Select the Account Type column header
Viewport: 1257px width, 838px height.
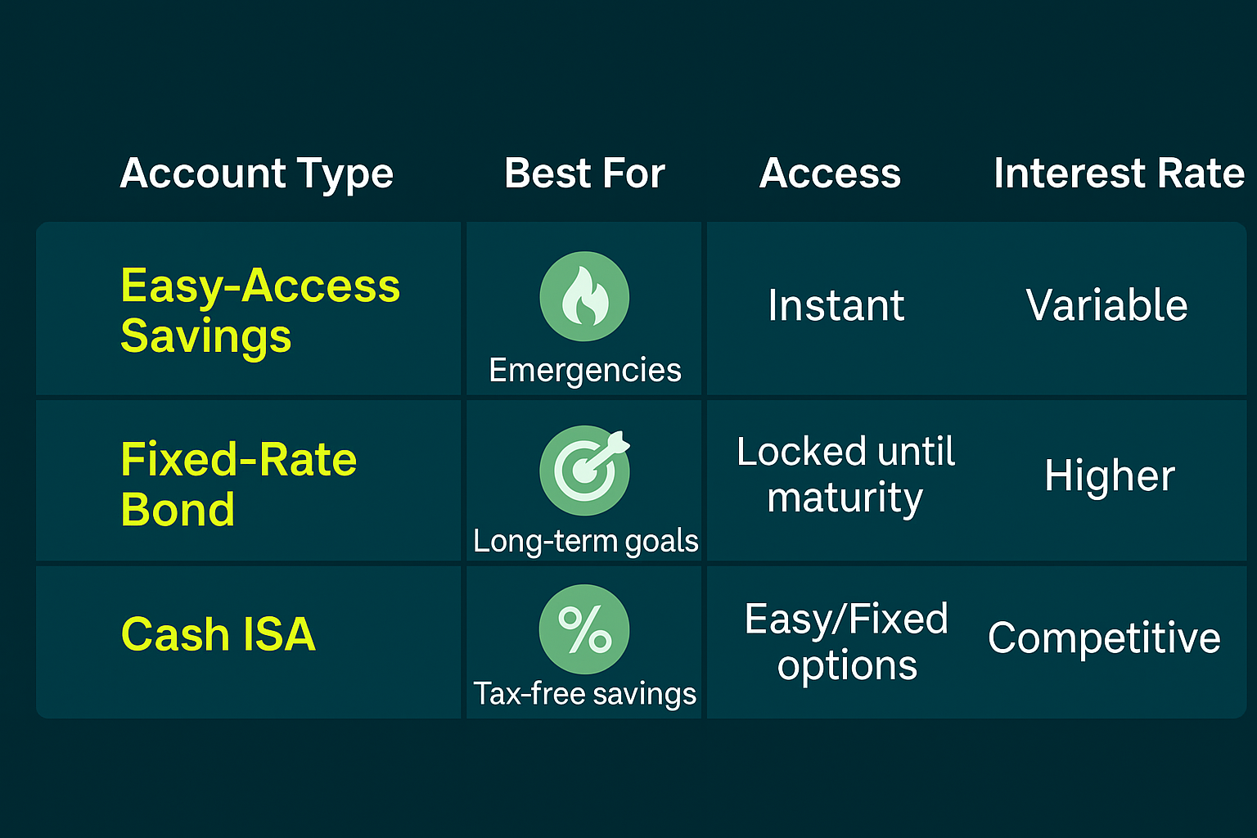pos(257,173)
